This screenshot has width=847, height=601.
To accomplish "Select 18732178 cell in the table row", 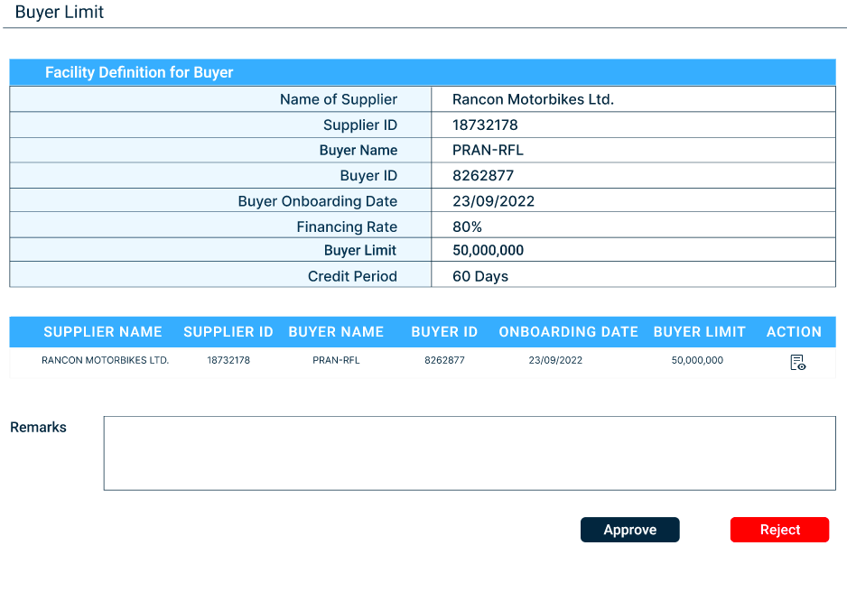I will click(x=228, y=360).
